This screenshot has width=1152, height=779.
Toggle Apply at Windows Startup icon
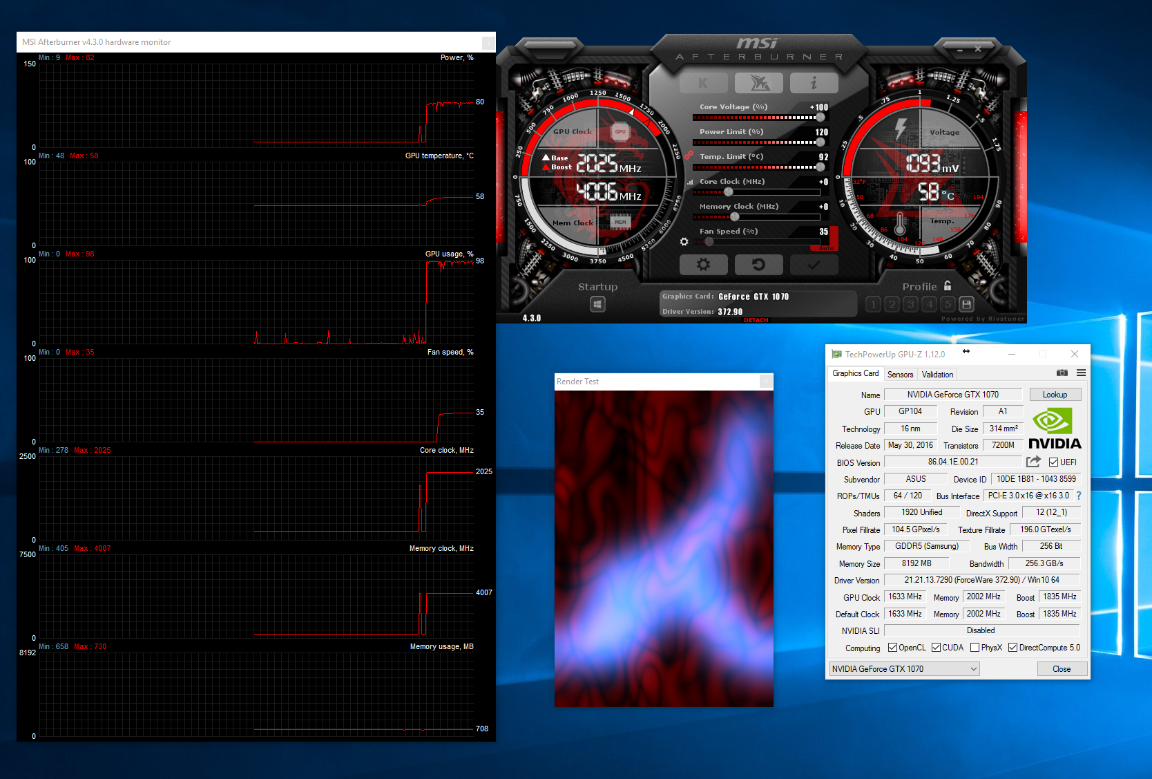[598, 304]
